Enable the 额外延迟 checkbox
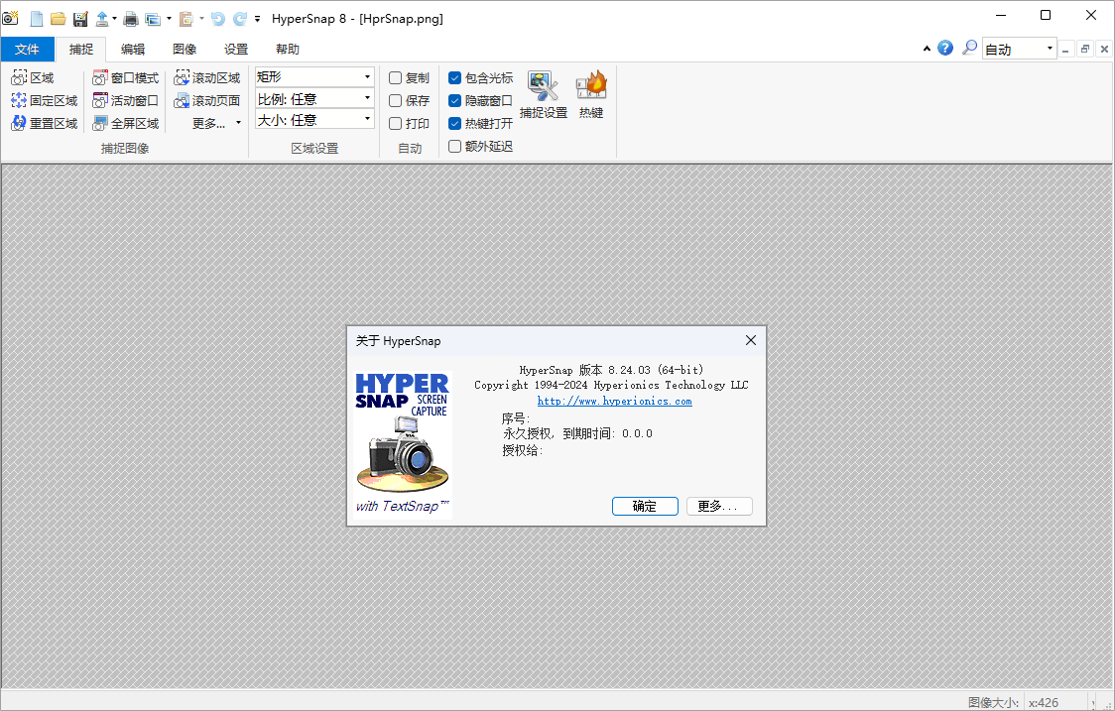 coord(452,146)
